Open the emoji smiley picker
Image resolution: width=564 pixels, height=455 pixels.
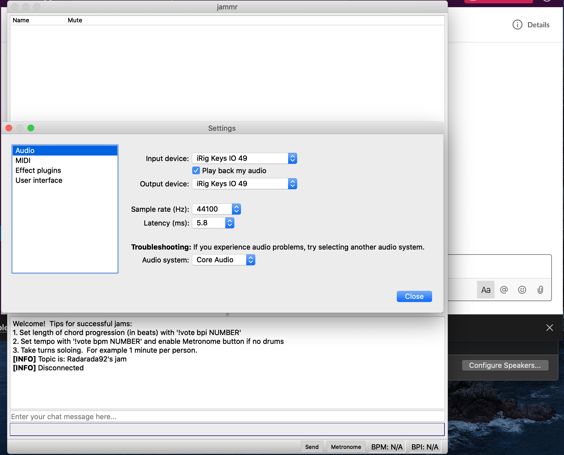(x=522, y=290)
